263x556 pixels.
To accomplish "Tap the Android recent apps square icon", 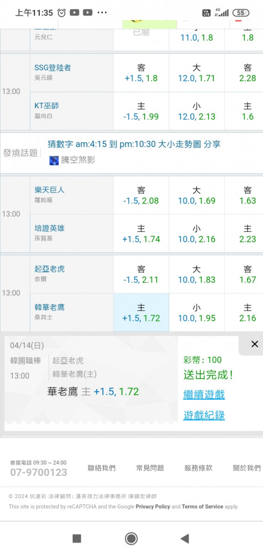I will [77, 539].
